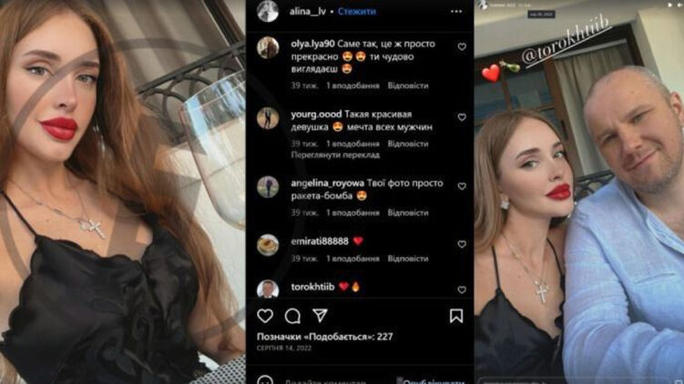The image size is (684, 384).
Task: Click the Стежити follow link
Action: tap(357, 11)
